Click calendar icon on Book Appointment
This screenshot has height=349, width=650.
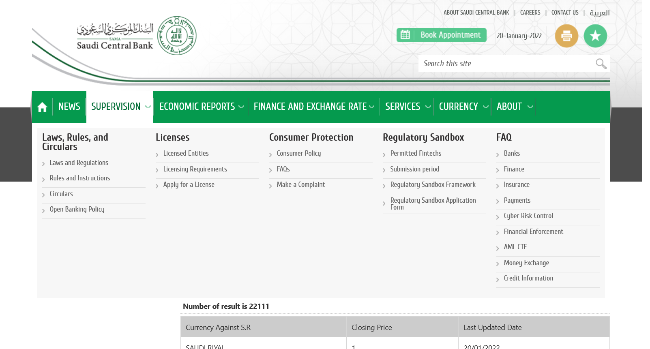pos(405,35)
